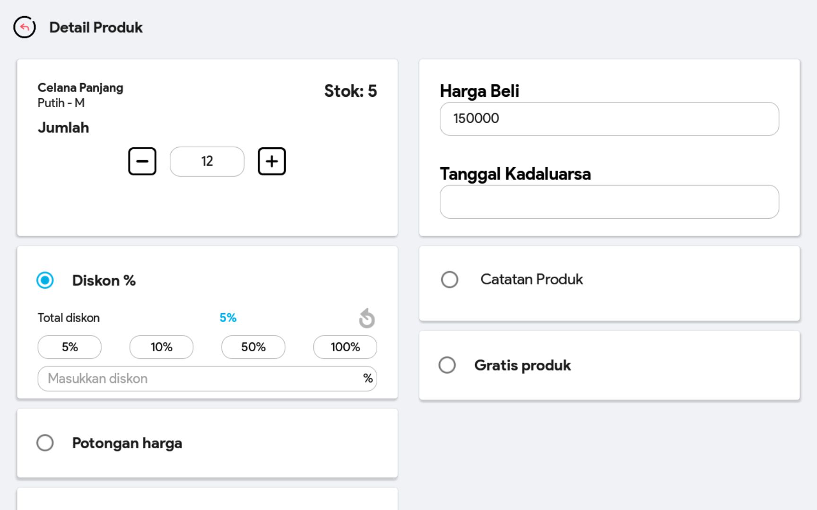Click the Detail Produk page title
The height and width of the screenshot is (510, 817).
tap(96, 27)
